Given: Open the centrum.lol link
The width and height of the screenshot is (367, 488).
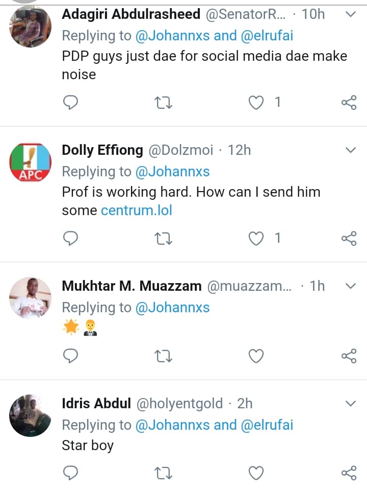Looking at the screenshot, I should (137, 210).
